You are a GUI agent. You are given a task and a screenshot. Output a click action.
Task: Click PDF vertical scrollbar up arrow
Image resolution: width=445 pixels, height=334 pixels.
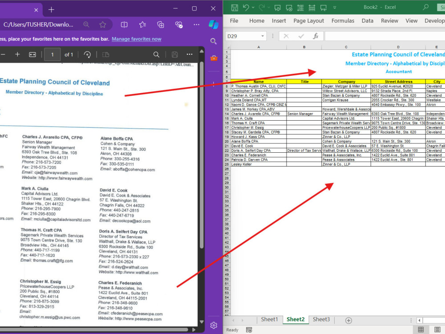(x=202, y=51)
